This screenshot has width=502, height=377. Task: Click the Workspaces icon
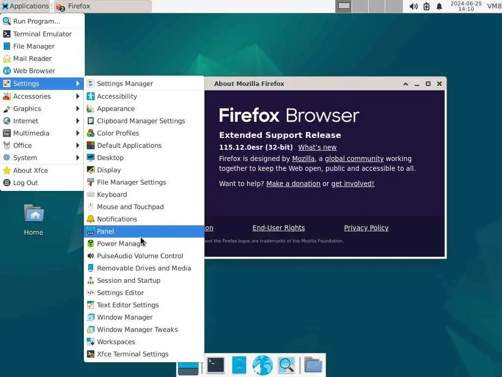[91, 342]
